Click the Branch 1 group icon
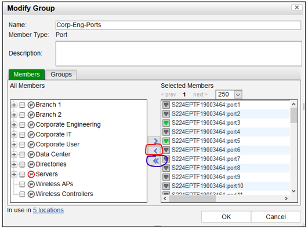 [x=31, y=105]
